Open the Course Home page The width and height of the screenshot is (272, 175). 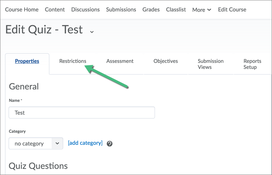22,10
